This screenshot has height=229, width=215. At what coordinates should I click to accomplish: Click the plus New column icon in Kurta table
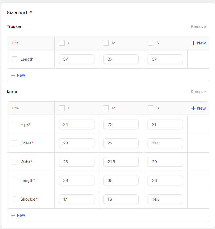click(x=194, y=108)
